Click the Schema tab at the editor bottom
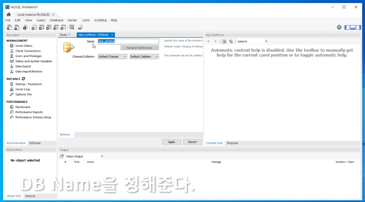The image size is (365, 202). click(65, 134)
